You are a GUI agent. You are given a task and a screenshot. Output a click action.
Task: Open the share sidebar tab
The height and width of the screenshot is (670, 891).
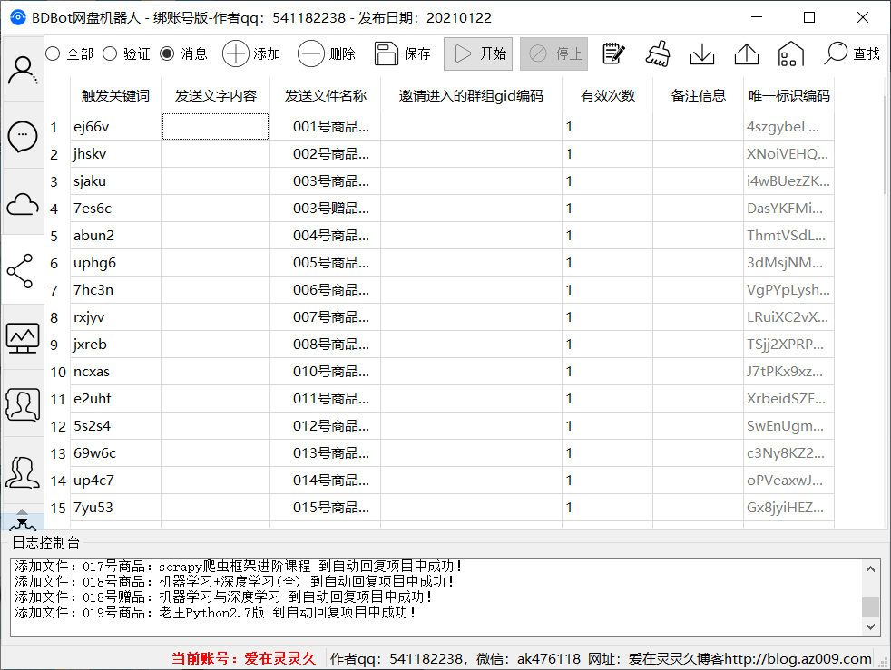pos(21,270)
